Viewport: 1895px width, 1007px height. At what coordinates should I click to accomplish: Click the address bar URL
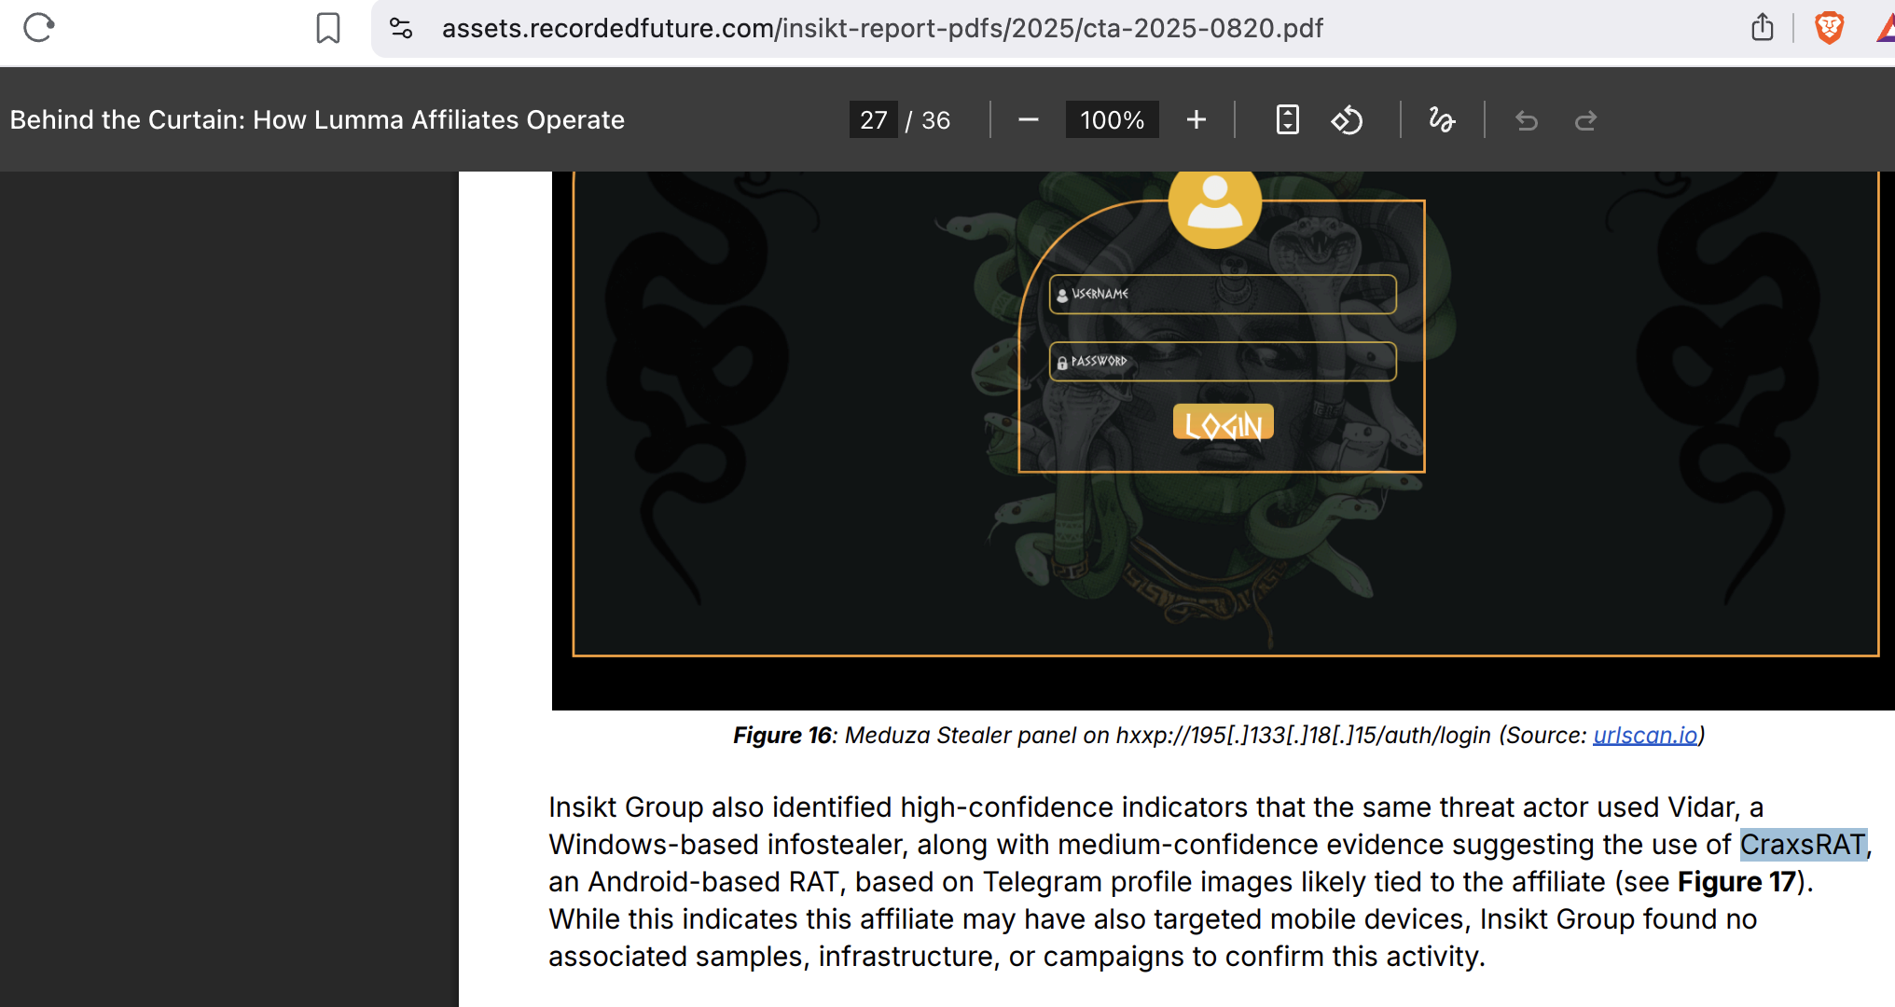click(882, 28)
